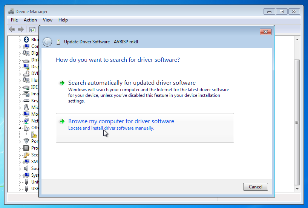This screenshot has width=308, height=208.
Task: Expand the Network adapters tree node
Action: pyautogui.click(x=20, y=121)
